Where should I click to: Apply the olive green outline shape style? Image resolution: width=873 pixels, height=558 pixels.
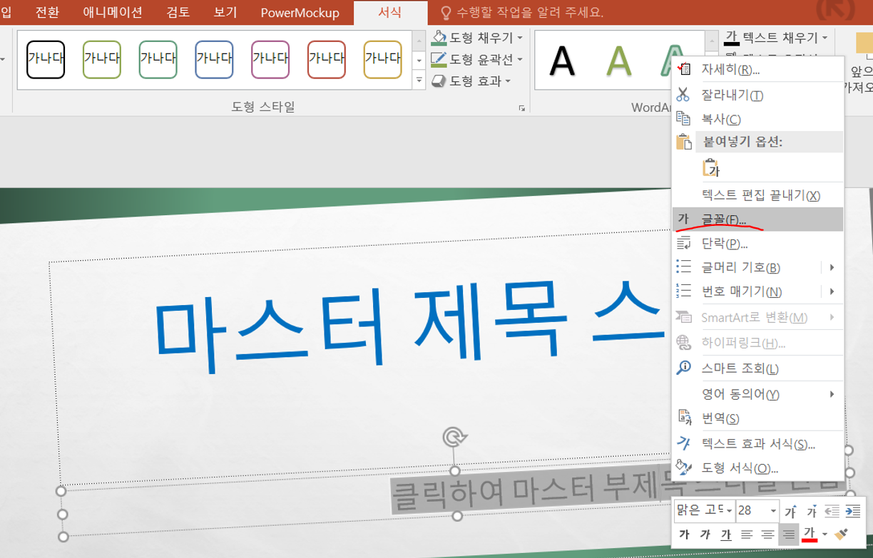(102, 59)
